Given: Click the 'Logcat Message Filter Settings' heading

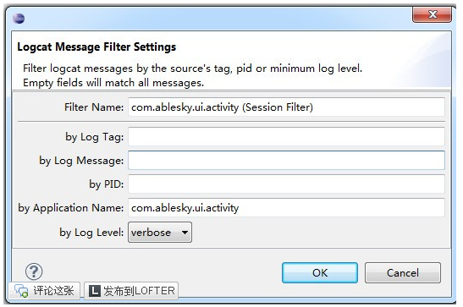Looking at the screenshot, I should [x=96, y=47].
